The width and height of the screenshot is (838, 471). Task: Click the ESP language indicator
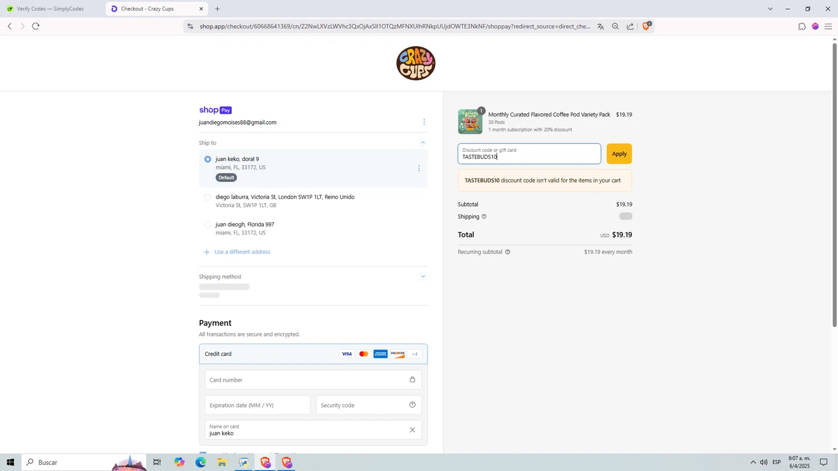click(777, 462)
